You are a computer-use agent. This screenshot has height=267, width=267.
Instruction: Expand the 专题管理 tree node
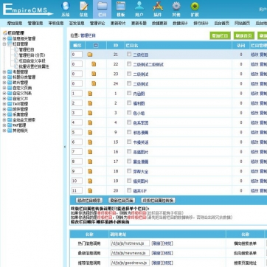(4, 72)
